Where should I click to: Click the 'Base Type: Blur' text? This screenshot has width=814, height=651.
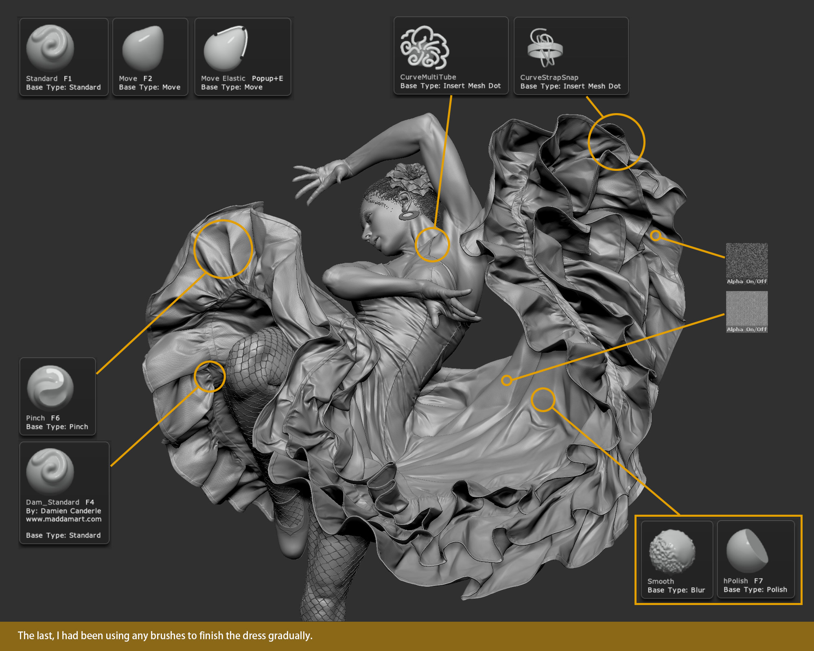coord(676,590)
